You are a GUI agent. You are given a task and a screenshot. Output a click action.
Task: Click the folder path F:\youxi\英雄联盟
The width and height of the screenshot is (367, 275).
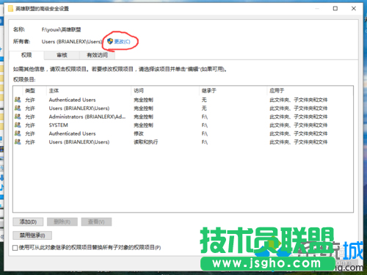tap(61, 29)
